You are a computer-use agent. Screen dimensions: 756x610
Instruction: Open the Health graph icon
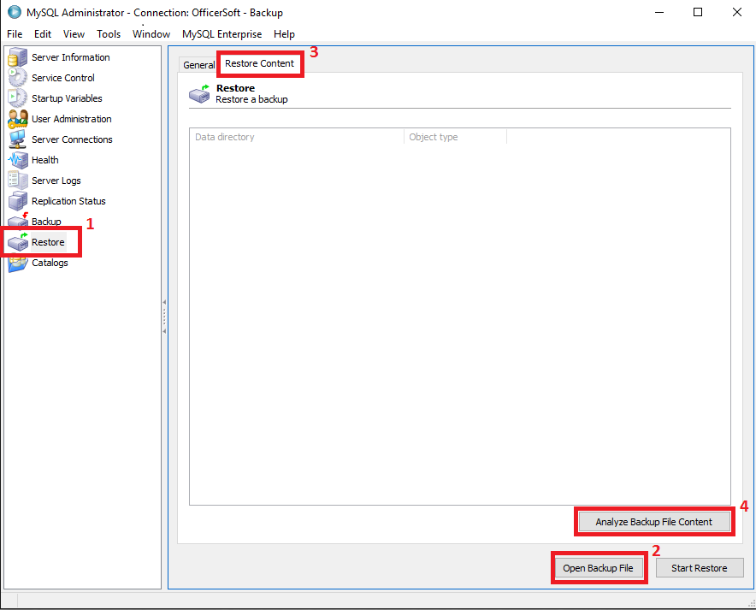coord(18,160)
